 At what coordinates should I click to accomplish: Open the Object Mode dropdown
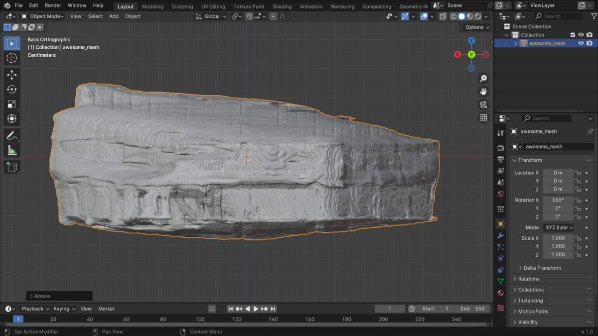pos(42,16)
